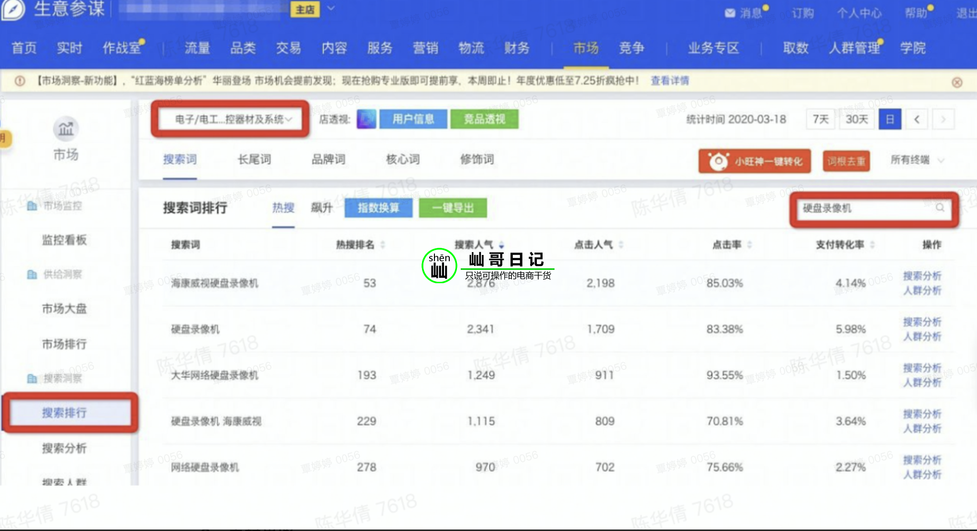
Task: Go to previous date arrow
Action: click(917, 119)
